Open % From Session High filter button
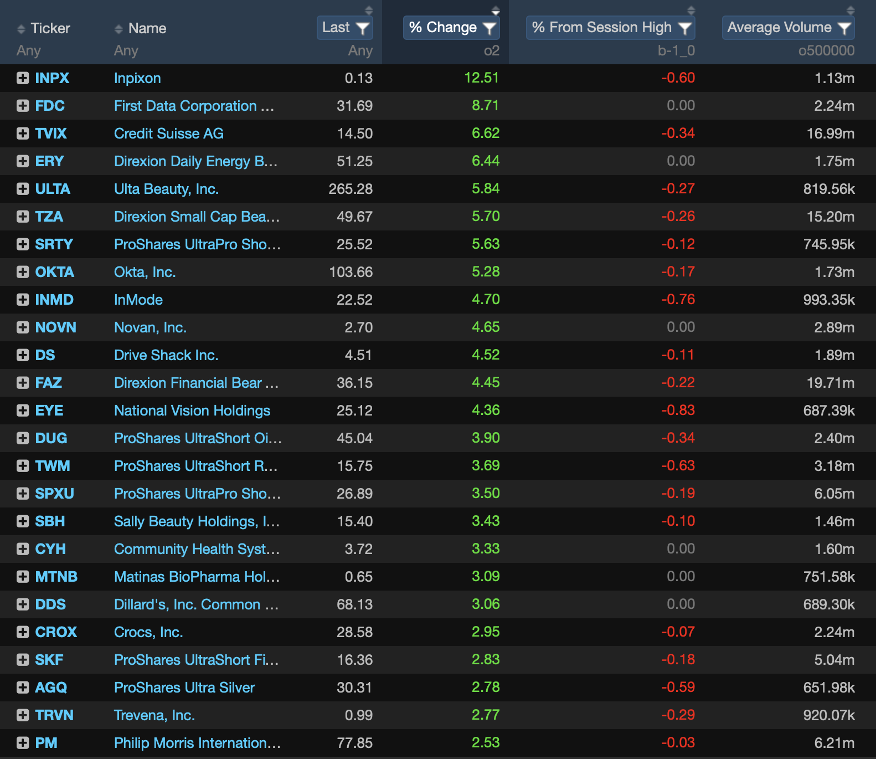 611,28
